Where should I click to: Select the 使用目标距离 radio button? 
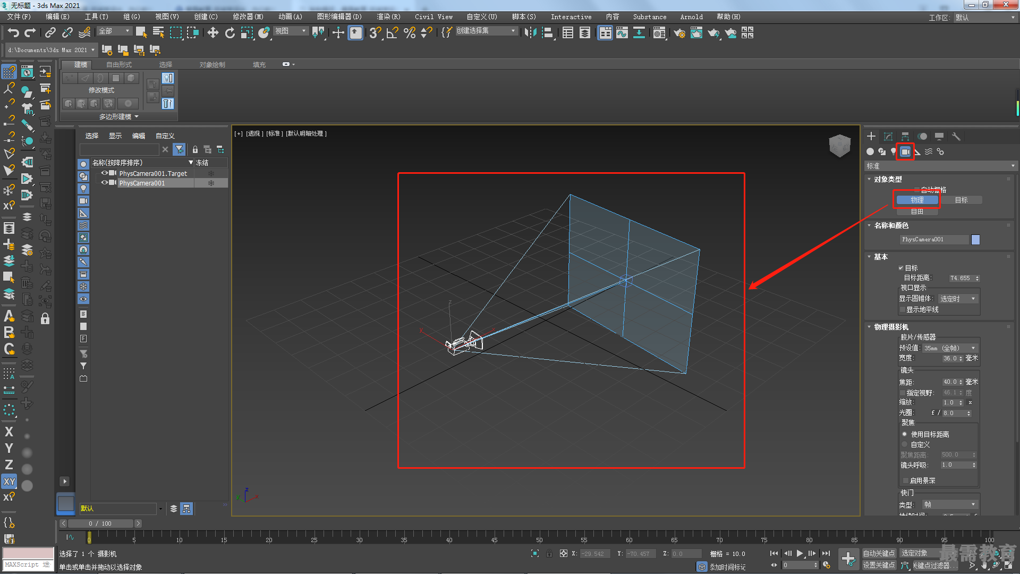(x=904, y=434)
